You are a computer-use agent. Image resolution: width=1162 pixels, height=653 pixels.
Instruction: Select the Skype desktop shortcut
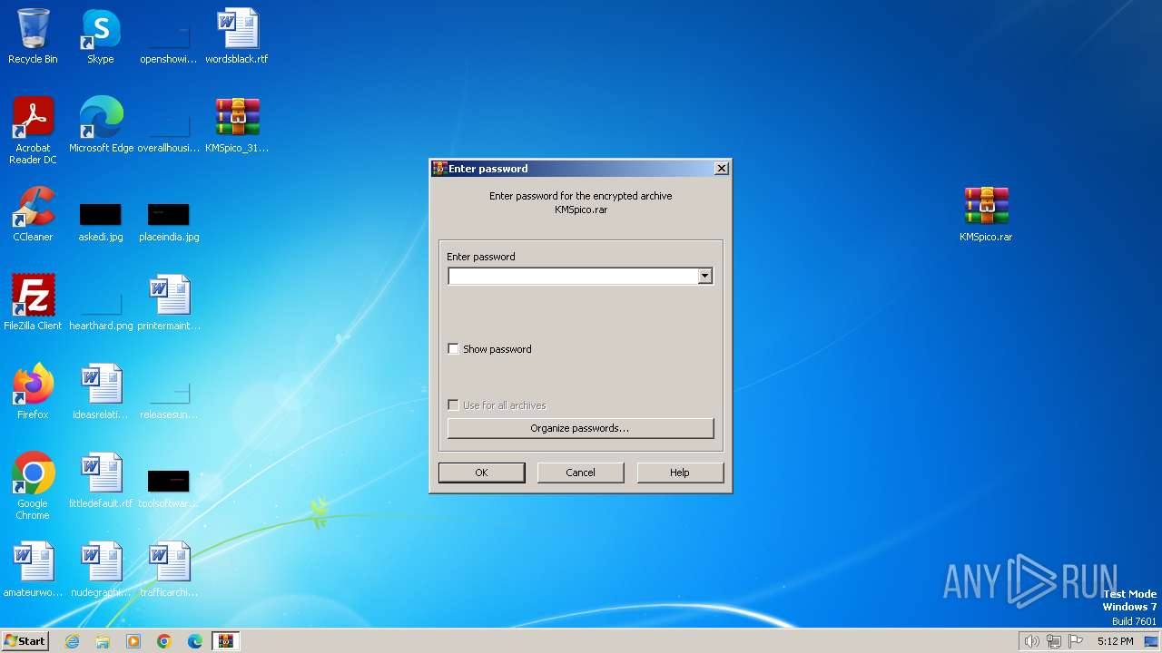pyautogui.click(x=101, y=36)
